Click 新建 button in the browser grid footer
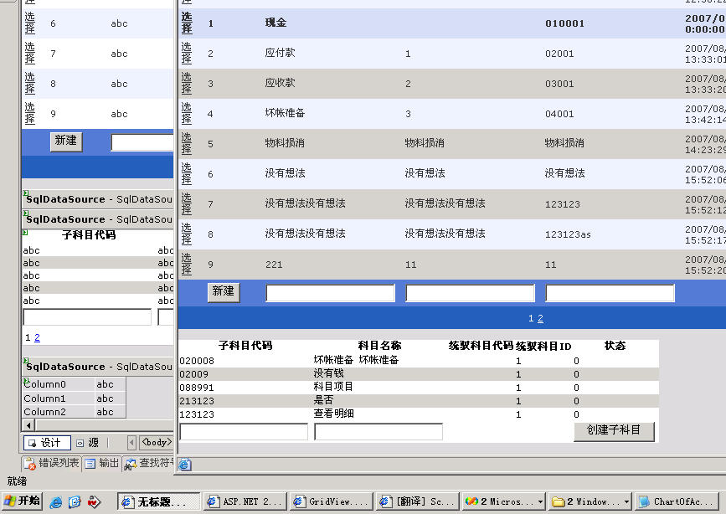Screen dimensions: 726x514 tap(224, 292)
